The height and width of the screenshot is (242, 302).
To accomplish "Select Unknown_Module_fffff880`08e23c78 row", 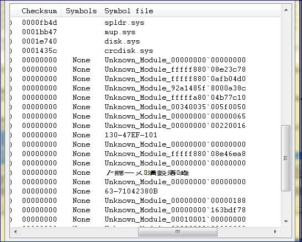I will (145, 69).
